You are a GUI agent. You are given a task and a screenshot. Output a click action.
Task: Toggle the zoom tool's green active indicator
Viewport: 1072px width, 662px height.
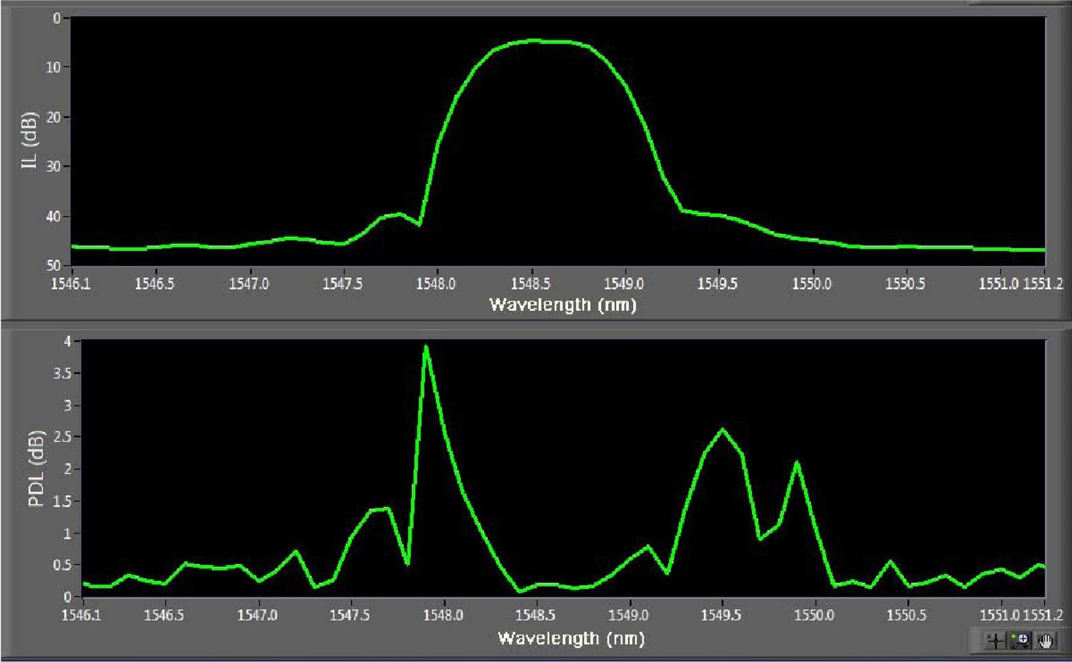click(1013, 636)
